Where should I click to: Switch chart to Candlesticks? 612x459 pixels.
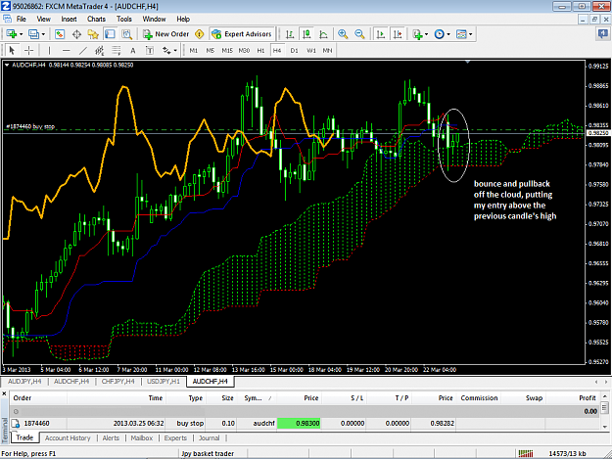tap(306, 34)
